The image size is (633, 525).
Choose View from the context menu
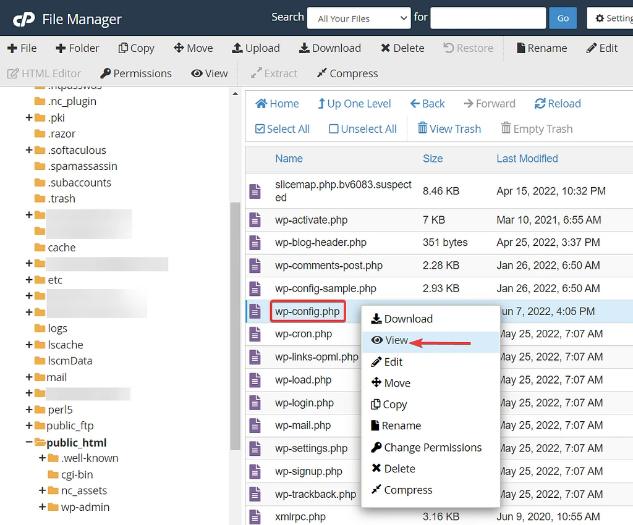point(396,340)
